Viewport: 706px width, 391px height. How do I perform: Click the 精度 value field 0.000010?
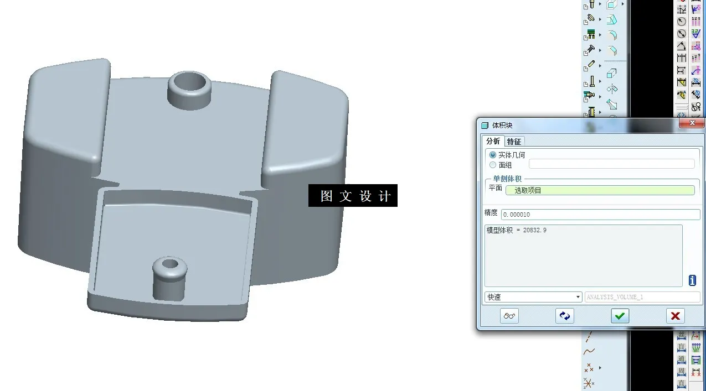(600, 215)
